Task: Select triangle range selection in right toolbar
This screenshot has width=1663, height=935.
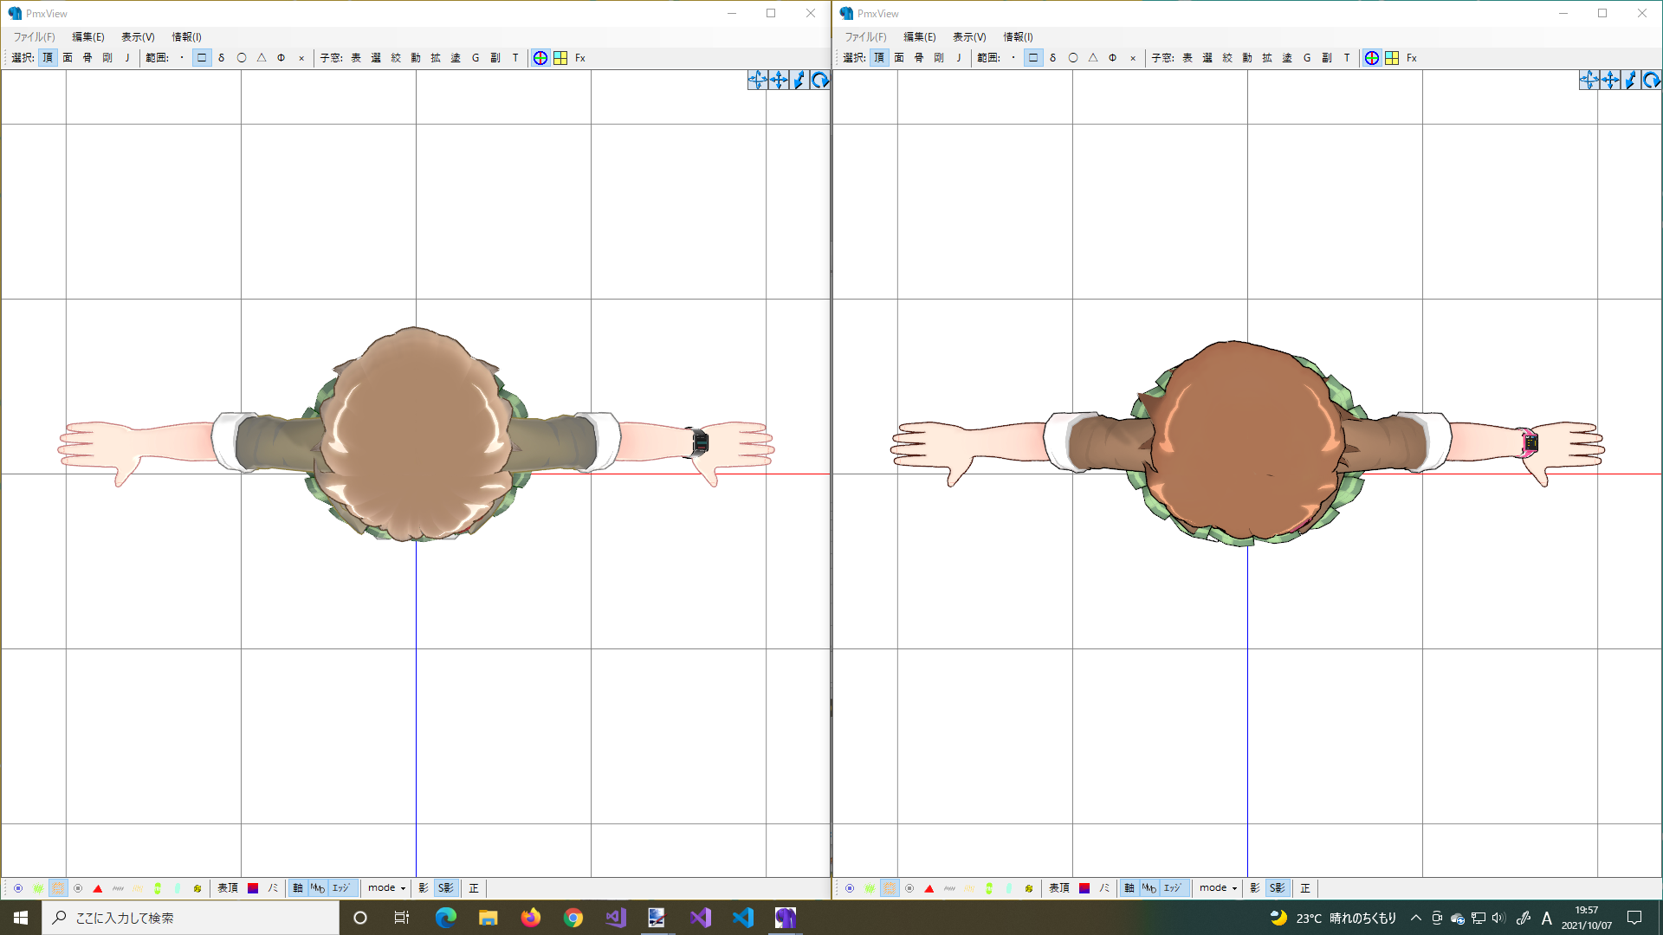Action: coord(1093,58)
